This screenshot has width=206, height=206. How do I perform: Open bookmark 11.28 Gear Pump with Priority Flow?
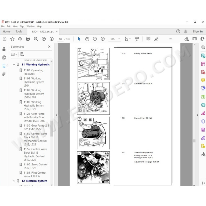point(34,117)
